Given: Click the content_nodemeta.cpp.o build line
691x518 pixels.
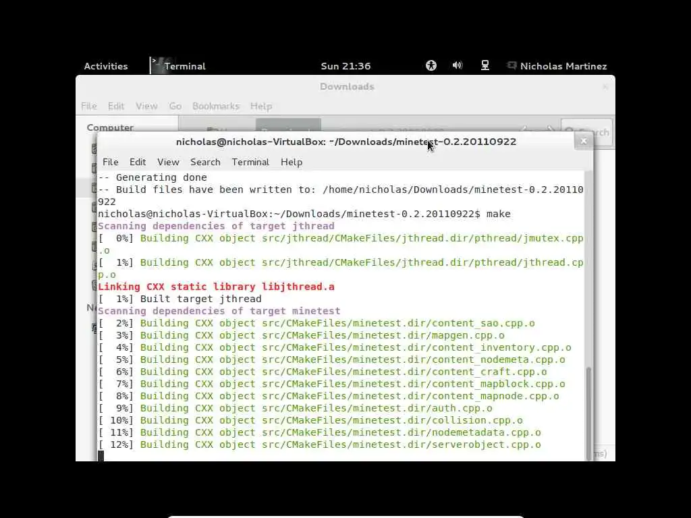Looking at the screenshot, I should pyautogui.click(x=331, y=360).
